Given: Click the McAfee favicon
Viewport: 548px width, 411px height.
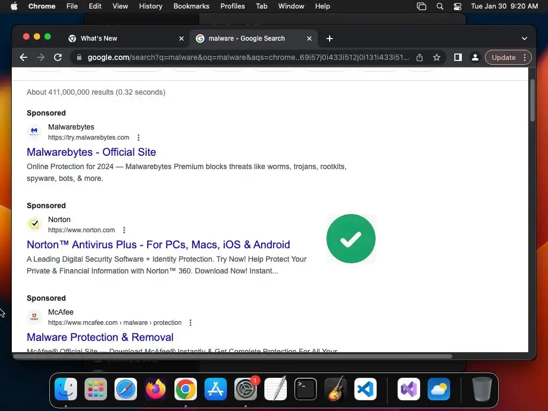Looking at the screenshot, I should click(34, 317).
